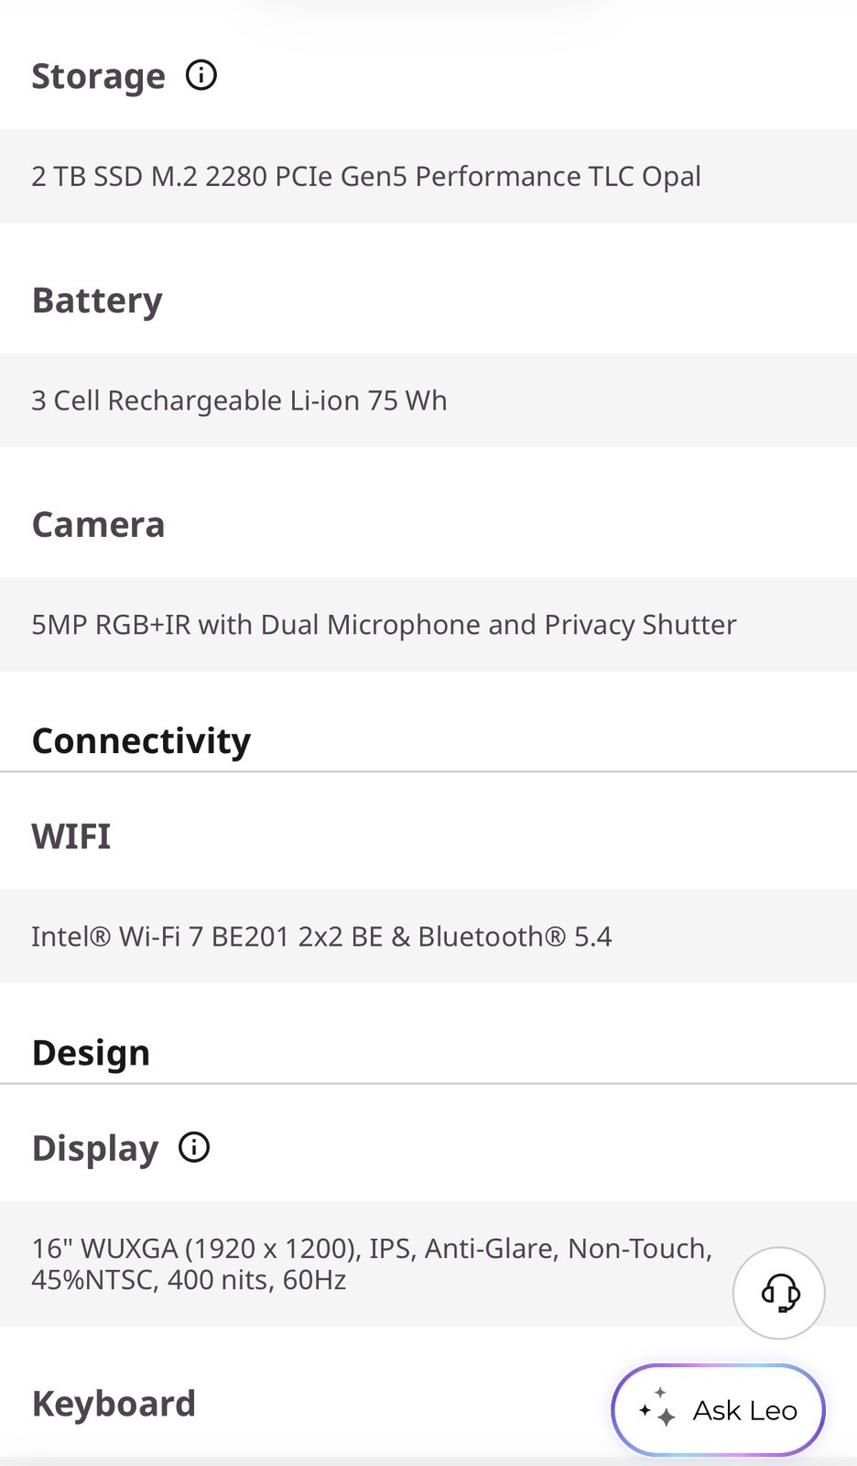Select the 2 TB SSD storage spec row
Image resolution: width=857 pixels, height=1466 pixels.
tap(428, 176)
